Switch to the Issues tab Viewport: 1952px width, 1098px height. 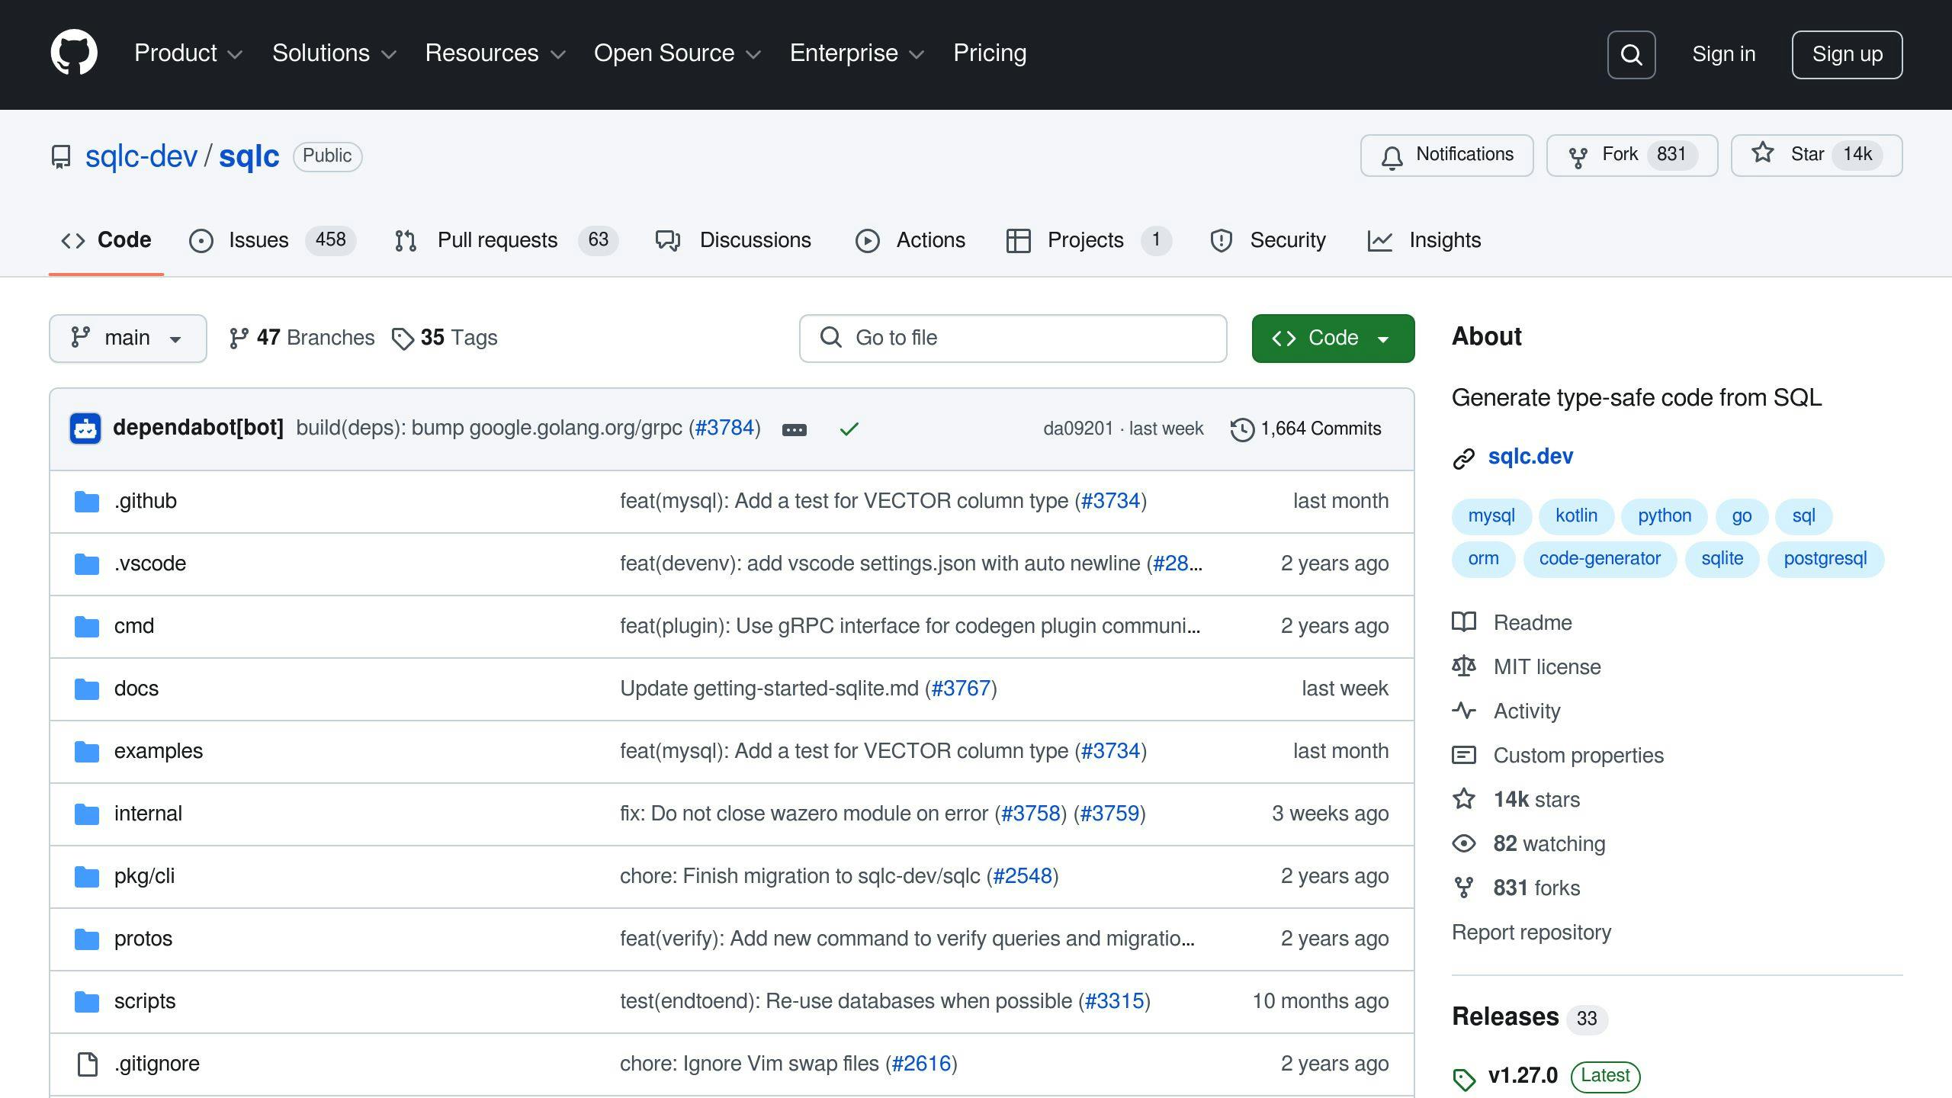click(272, 240)
